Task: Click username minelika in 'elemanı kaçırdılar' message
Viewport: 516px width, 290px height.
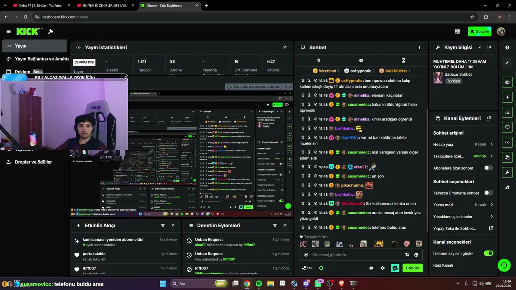Action: click(x=362, y=95)
